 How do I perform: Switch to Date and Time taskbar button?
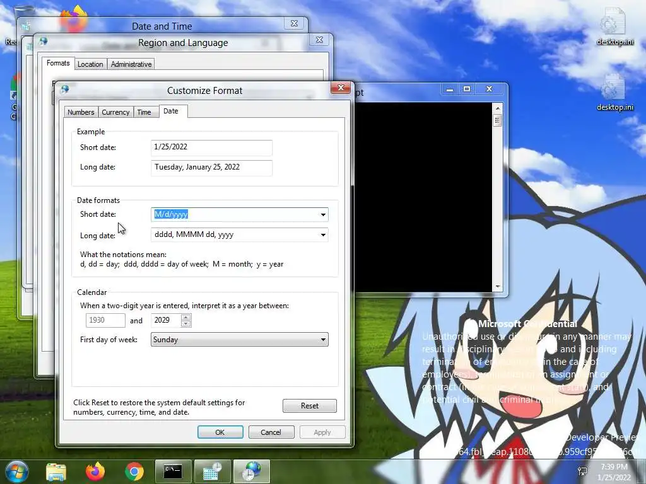pos(212,471)
